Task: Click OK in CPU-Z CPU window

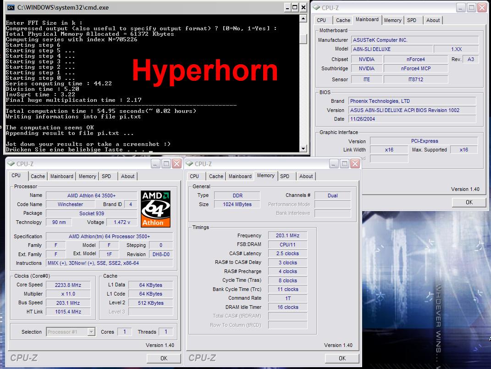Action: pos(164,358)
